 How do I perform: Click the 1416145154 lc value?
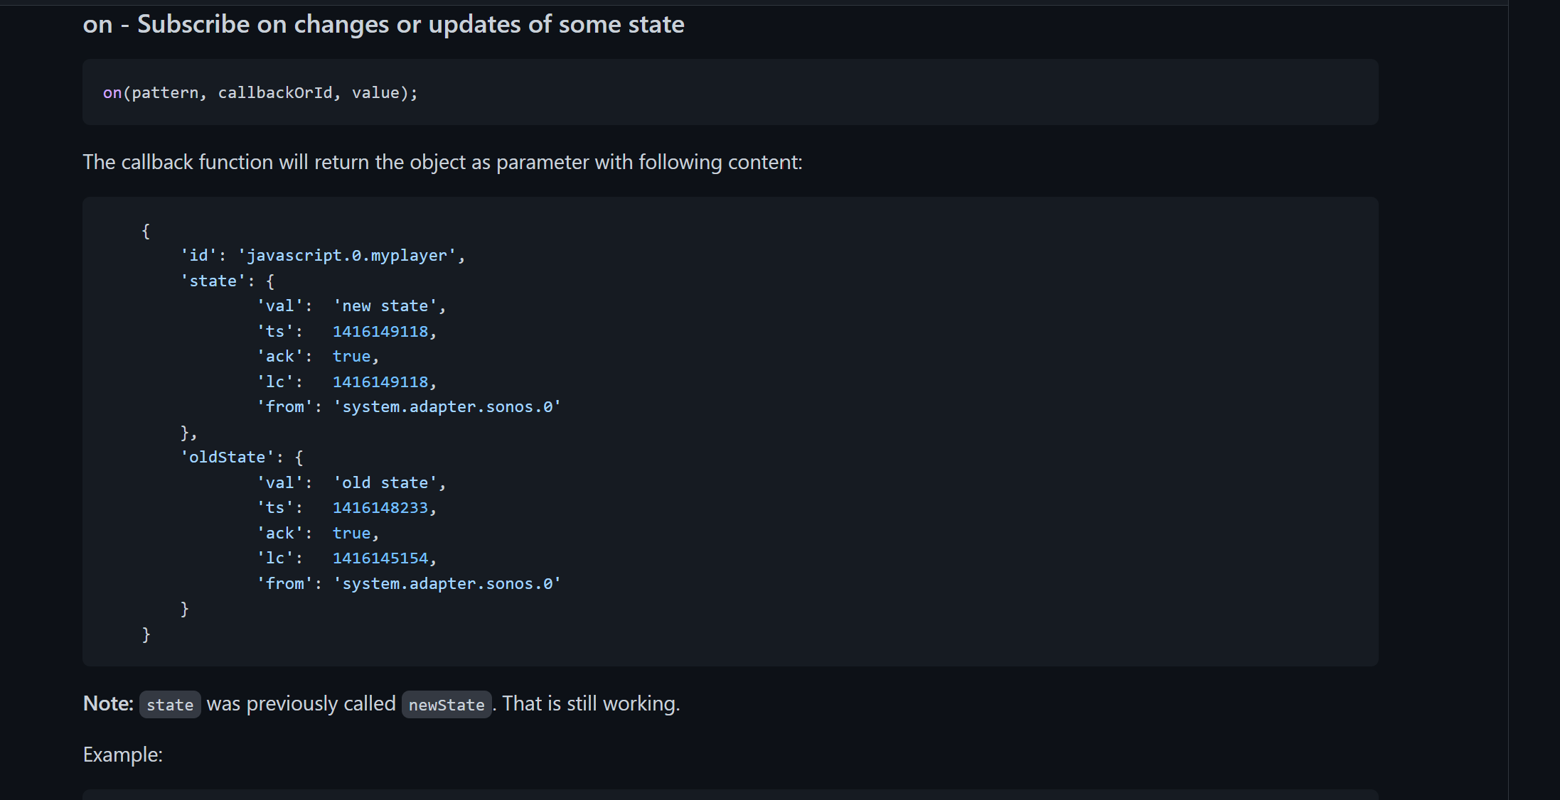coord(380,558)
